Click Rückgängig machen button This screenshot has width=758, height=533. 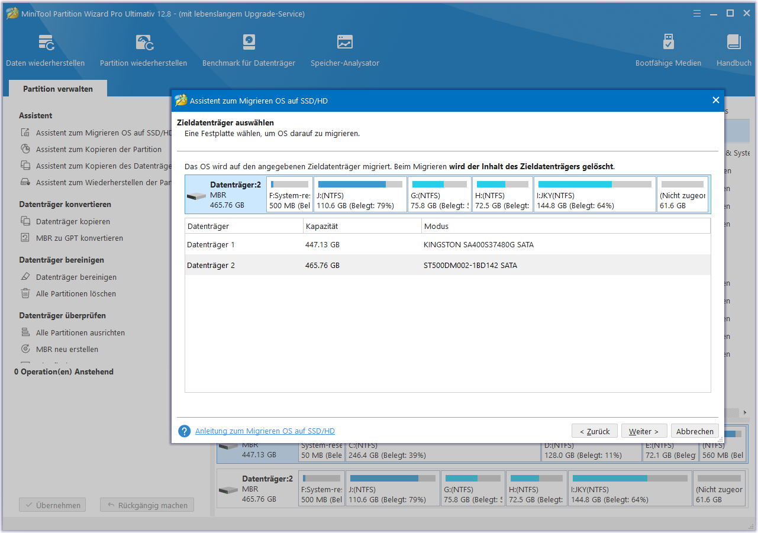click(147, 506)
